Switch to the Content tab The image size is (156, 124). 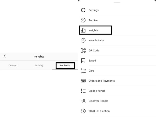tap(13, 65)
